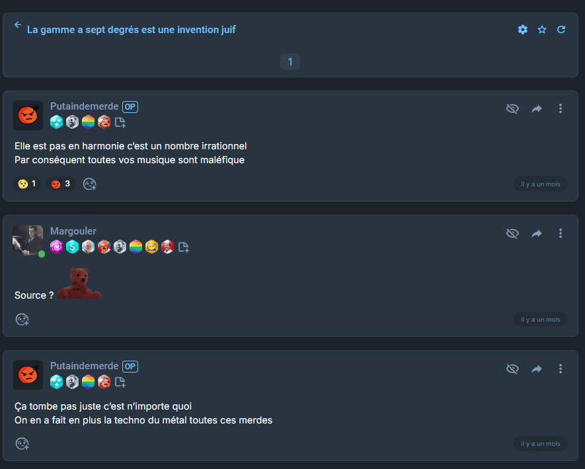Favorite the thread with the star icon
Image resolution: width=585 pixels, height=469 pixels.
542,30
